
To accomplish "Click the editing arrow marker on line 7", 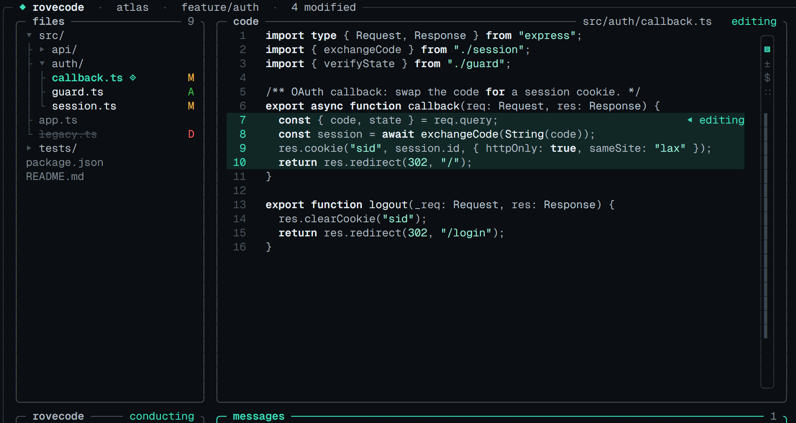I will tap(690, 120).
